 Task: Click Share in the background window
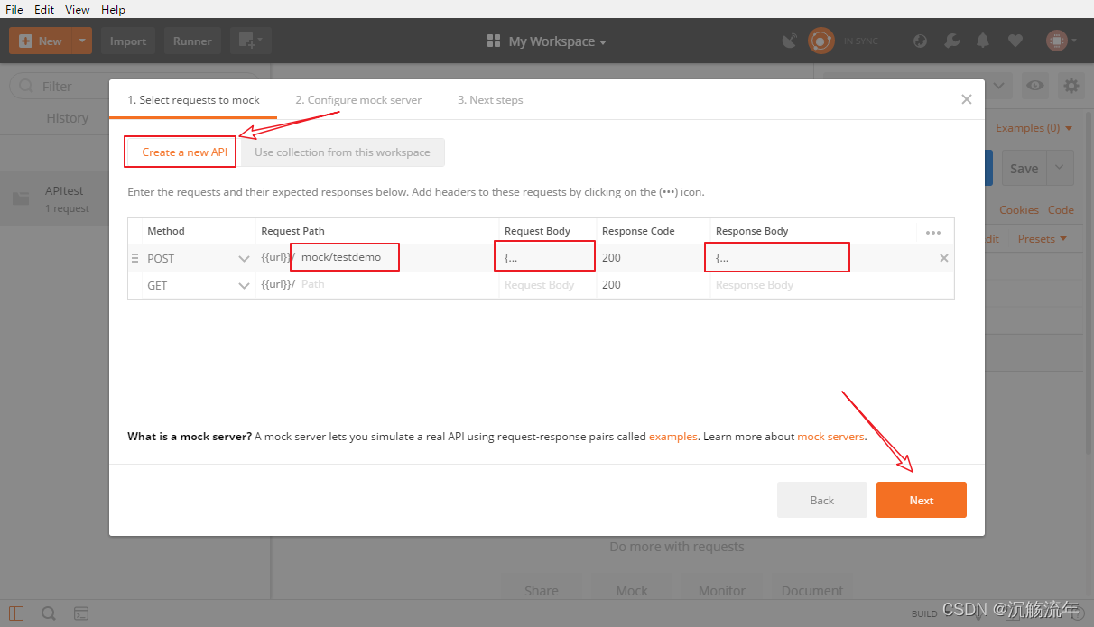point(542,591)
